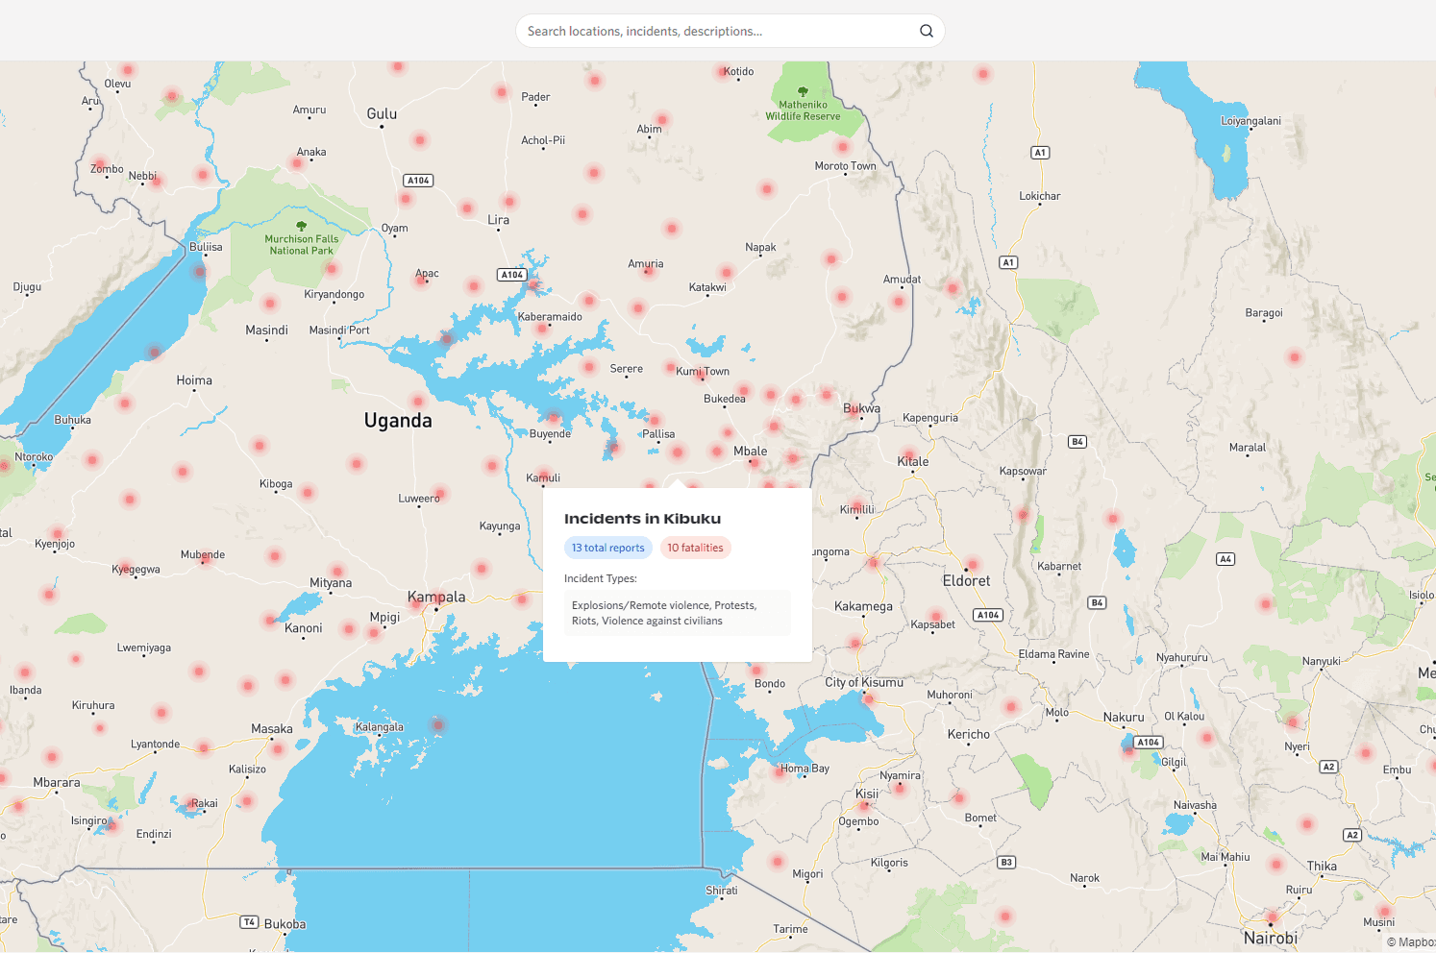Click the incident marker at Bukwa
Image resolution: width=1436 pixels, height=953 pixels.
(x=853, y=412)
